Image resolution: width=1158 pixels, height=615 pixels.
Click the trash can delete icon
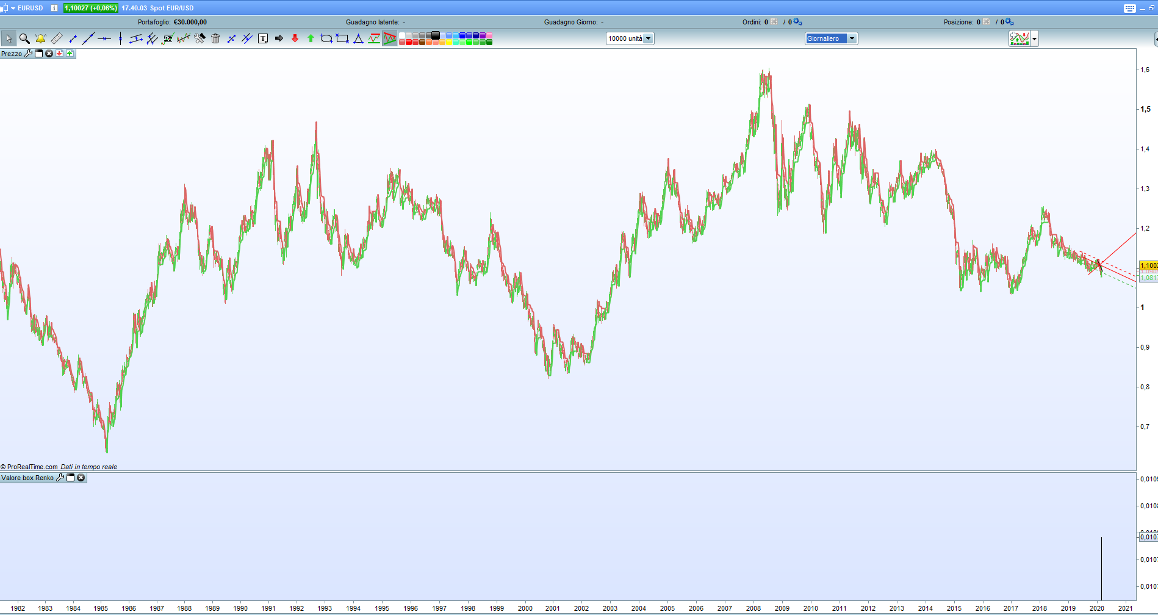[215, 38]
